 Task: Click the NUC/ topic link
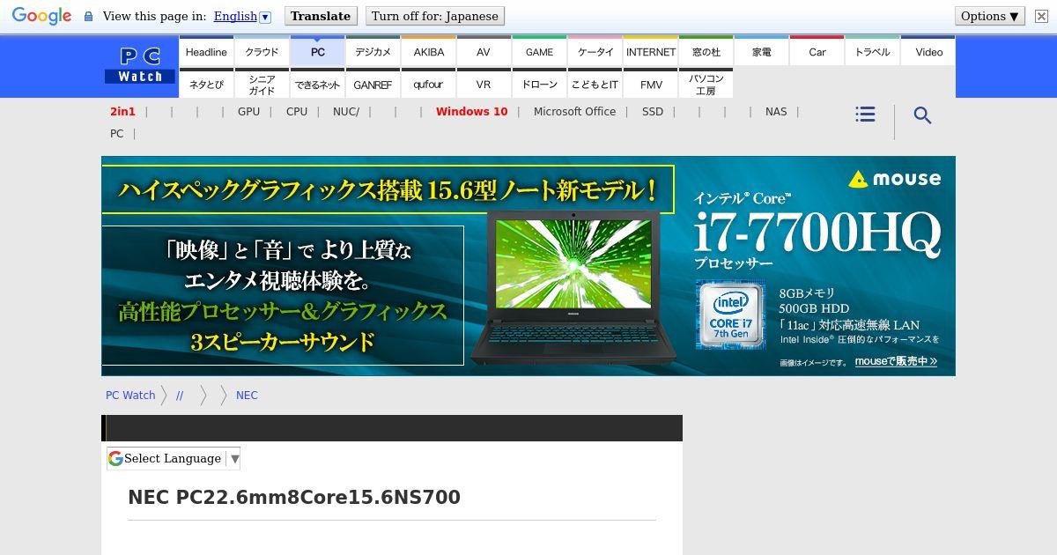coord(345,112)
